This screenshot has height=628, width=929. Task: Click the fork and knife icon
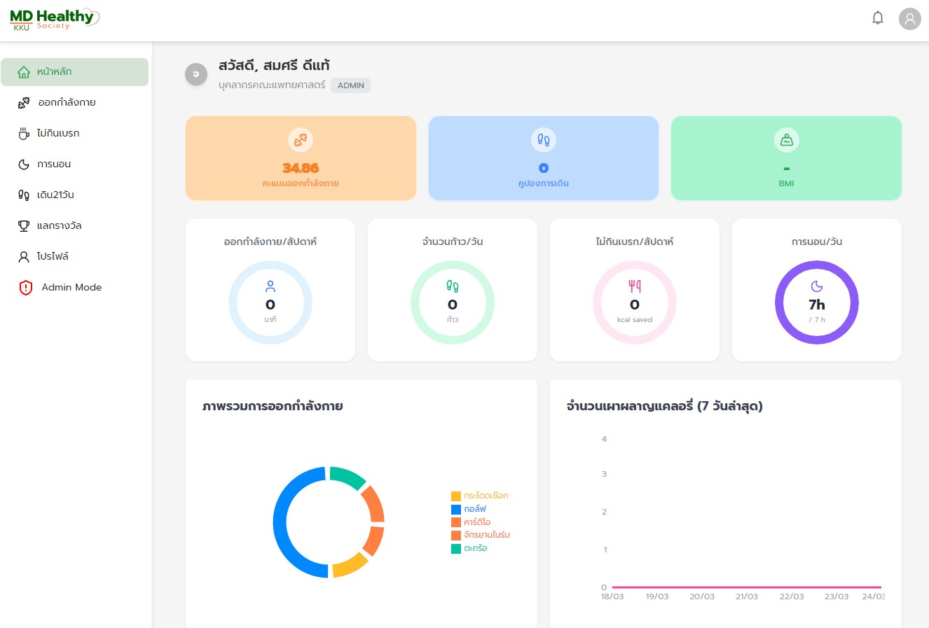click(634, 286)
